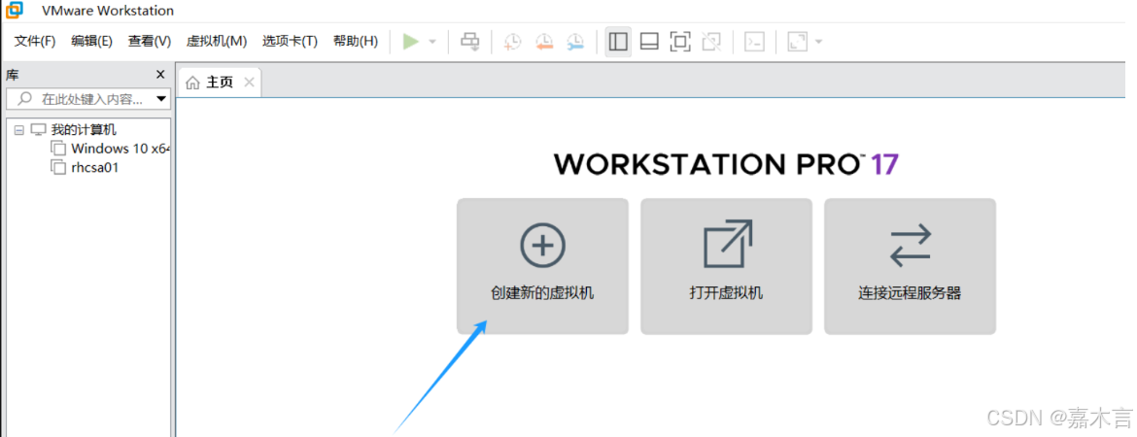
Task: Click 连接远程服务器 tile
Action: click(910, 266)
